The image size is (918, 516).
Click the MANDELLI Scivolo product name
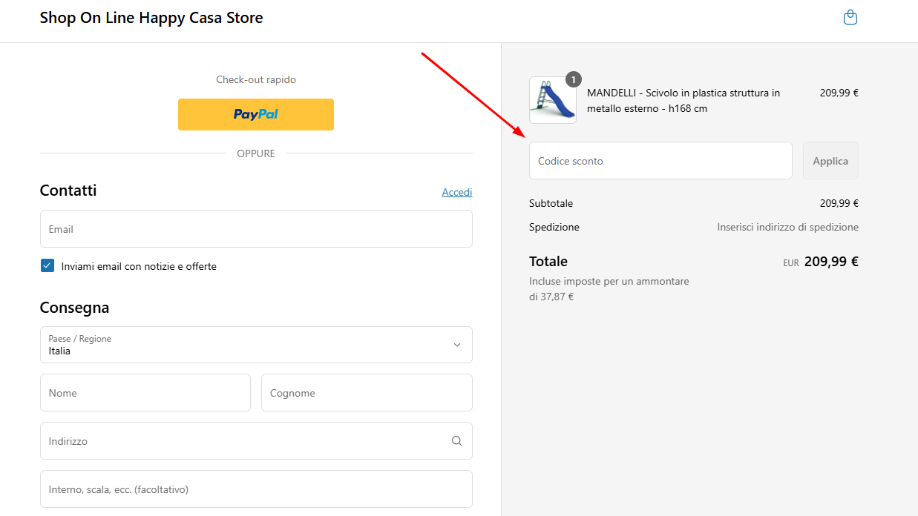point(683,101)
